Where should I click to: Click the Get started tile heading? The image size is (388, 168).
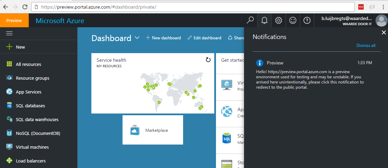[232, 60]
